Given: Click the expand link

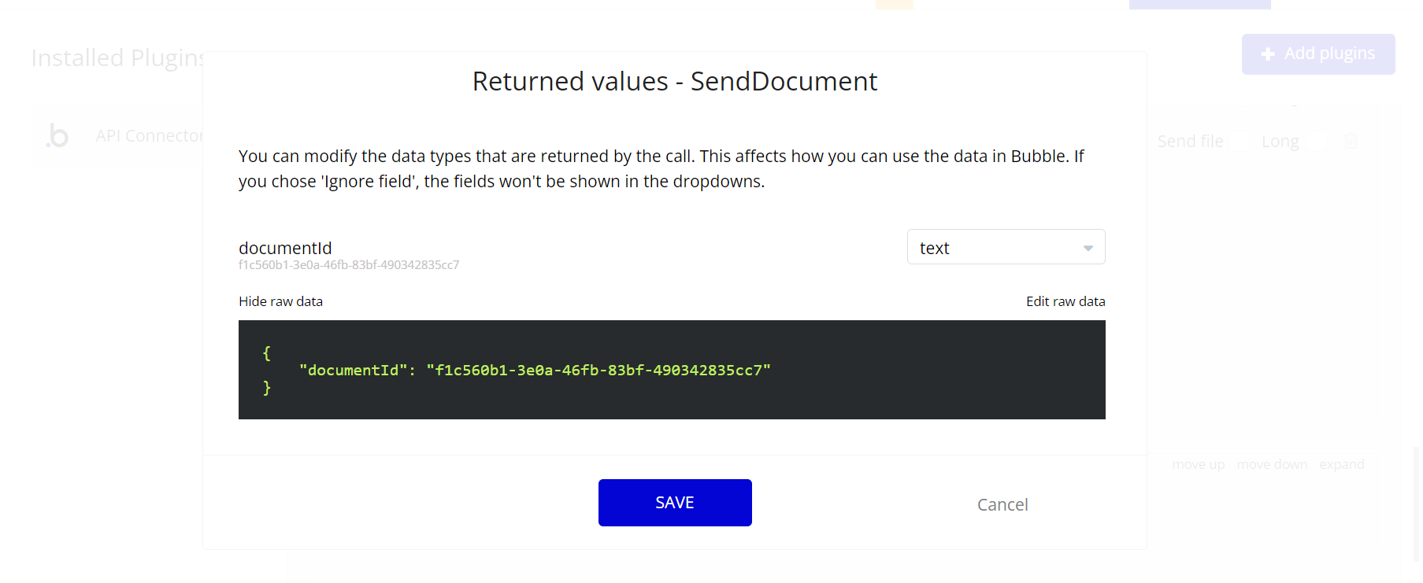Looking at the screenshot, I should coord(1342,464).
